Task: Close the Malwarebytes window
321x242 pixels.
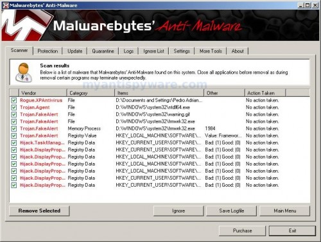Action: tap(315, 5)
